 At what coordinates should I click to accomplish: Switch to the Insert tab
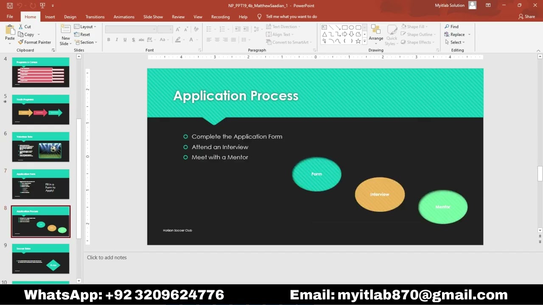50,17
